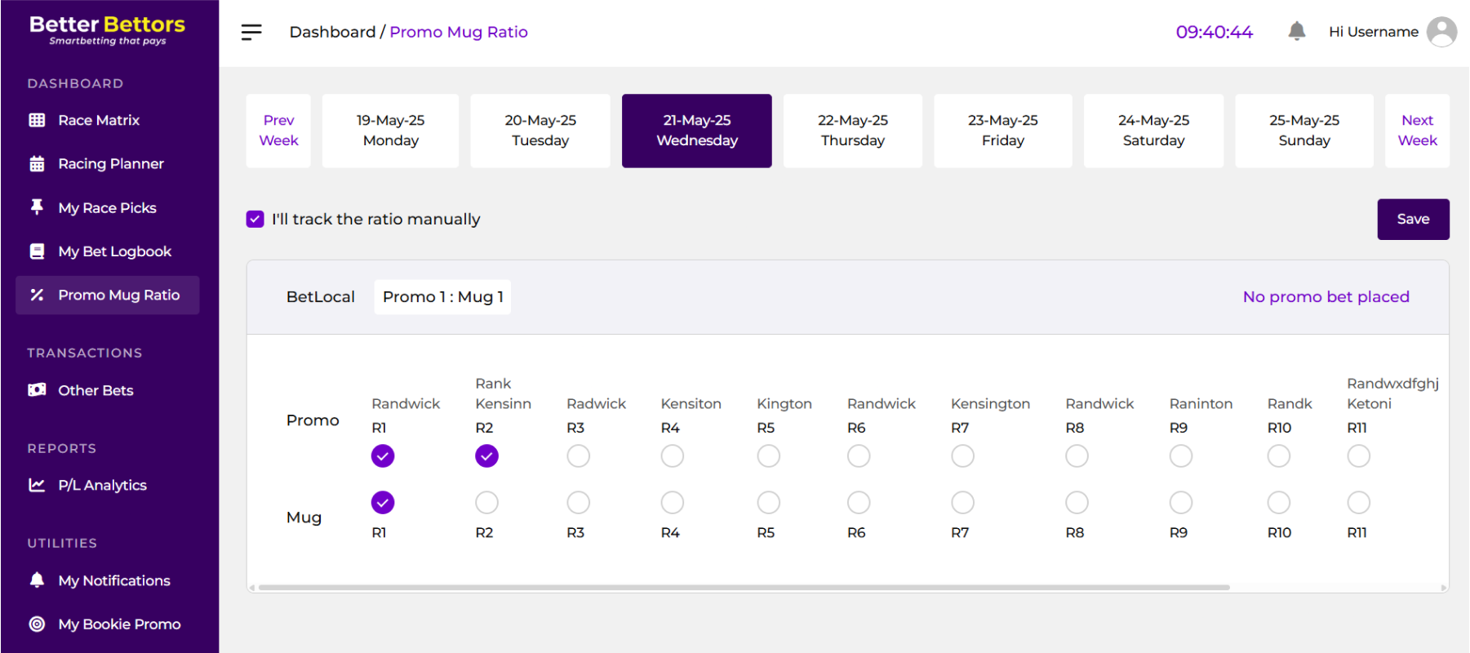Click the Prev Week link
This screenshot has width=1470, height=653.
point(278,131)
